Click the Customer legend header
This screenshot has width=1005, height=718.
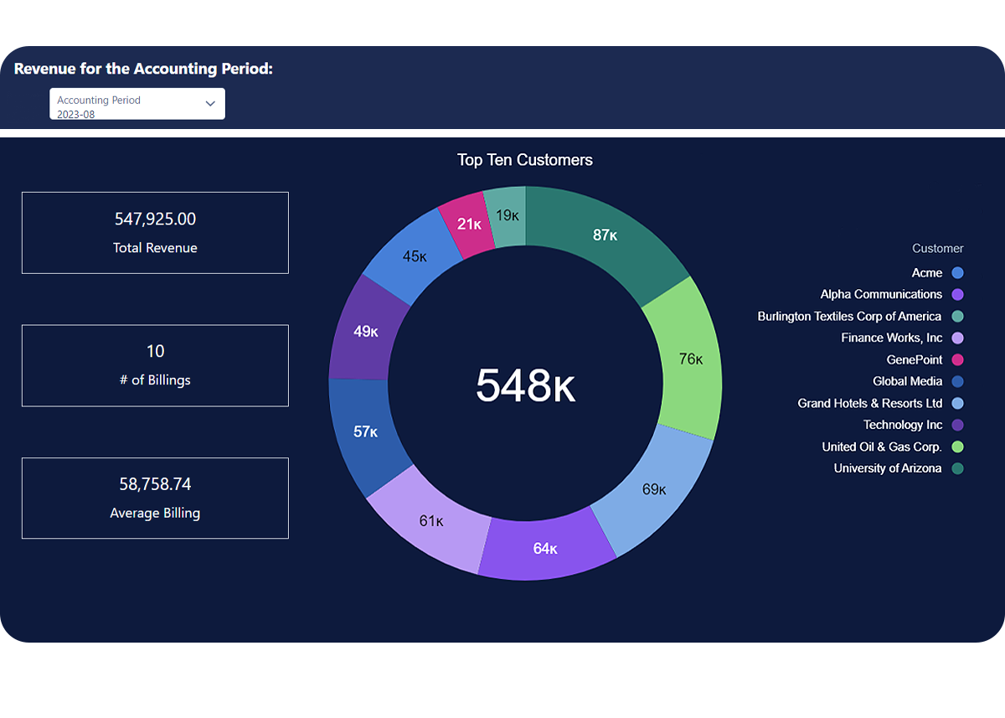tap(937, 248)
